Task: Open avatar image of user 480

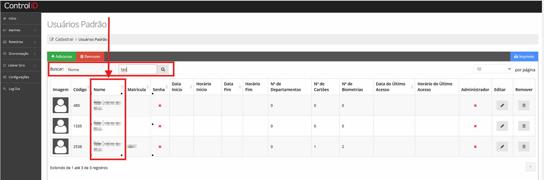Action: pos(61,105)
